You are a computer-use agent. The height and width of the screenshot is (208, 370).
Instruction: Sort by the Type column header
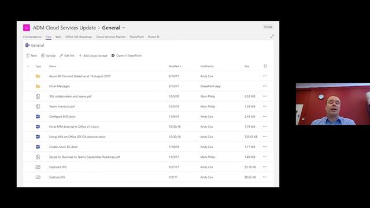(38, 66)
